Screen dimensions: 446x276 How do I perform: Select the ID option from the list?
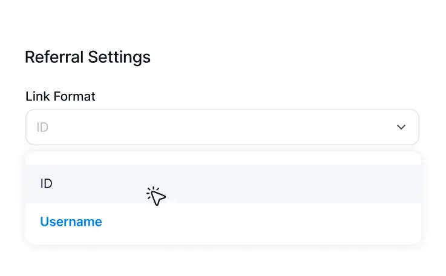pyautogui.click(x=223, y=184)
